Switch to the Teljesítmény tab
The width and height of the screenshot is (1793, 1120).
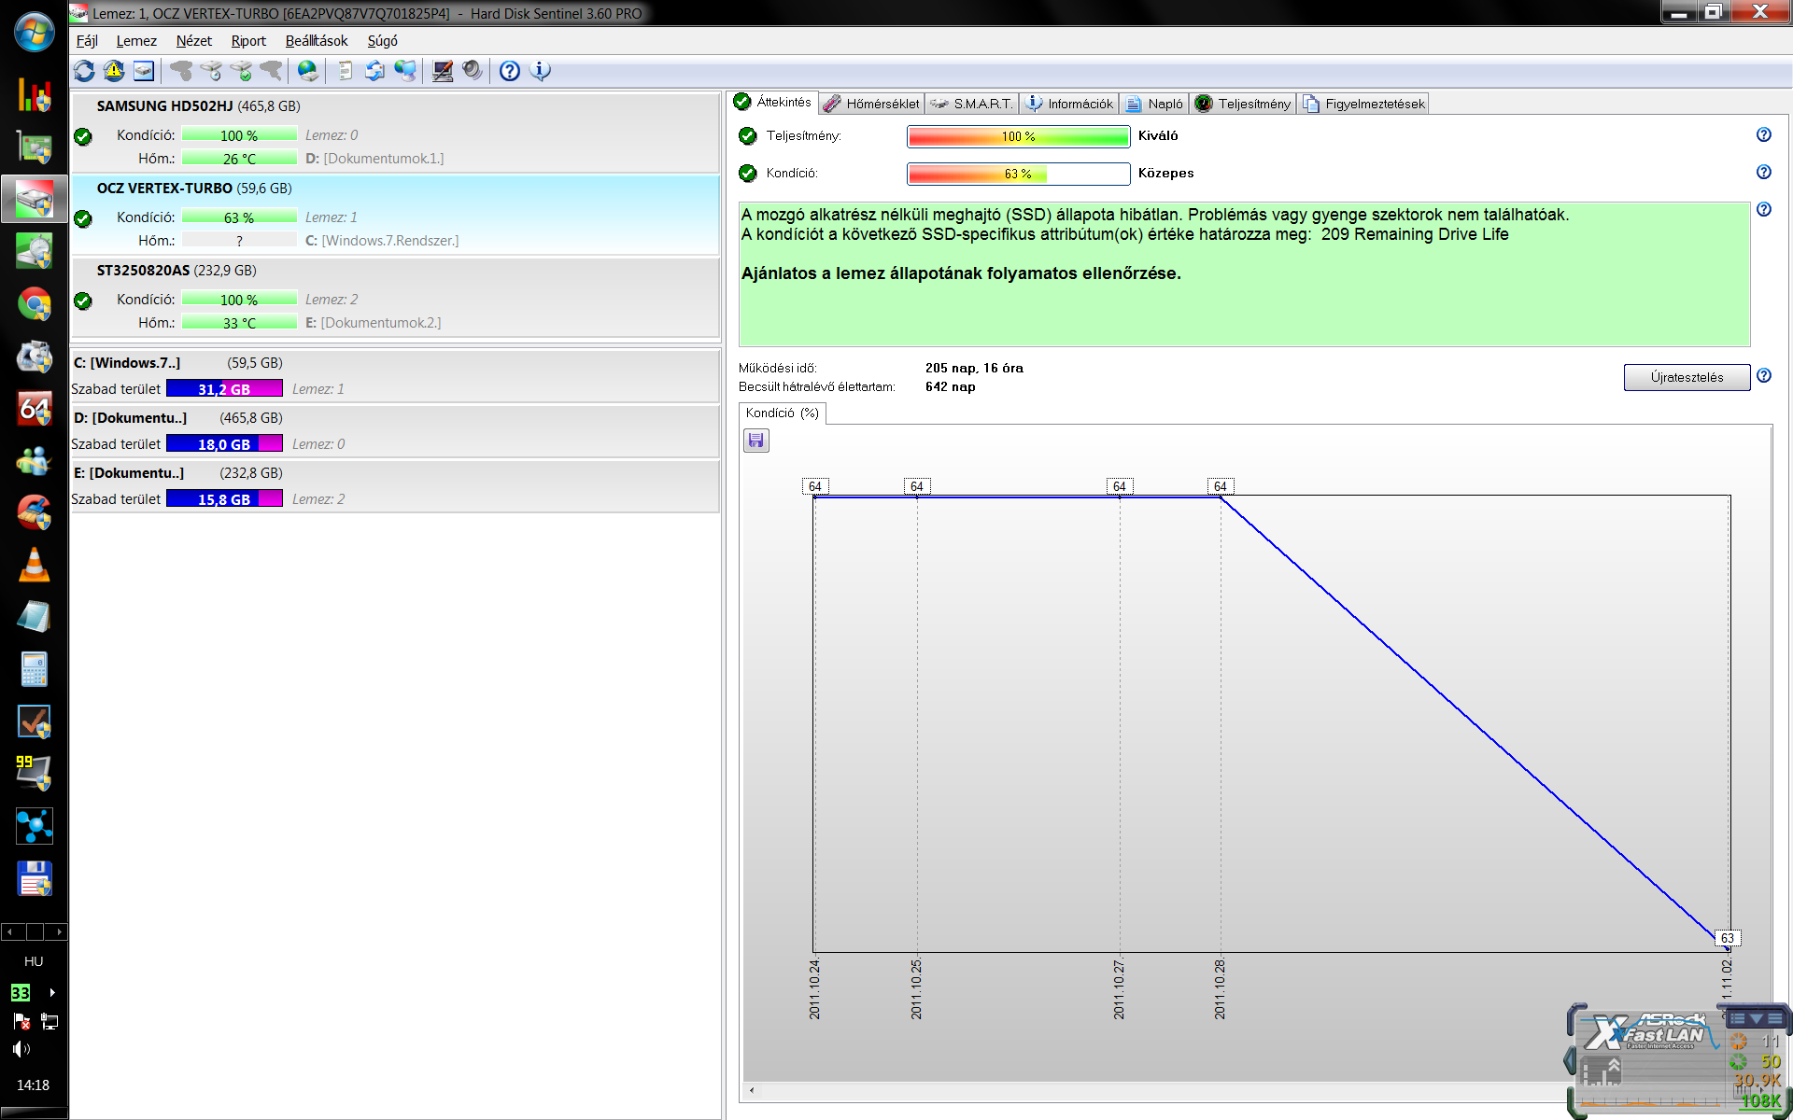pyautogui.click(x=1243, y=104)
